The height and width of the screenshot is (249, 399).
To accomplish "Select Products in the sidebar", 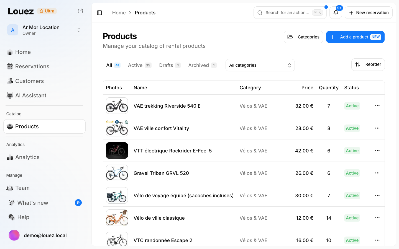I will [x=44, y=126].
